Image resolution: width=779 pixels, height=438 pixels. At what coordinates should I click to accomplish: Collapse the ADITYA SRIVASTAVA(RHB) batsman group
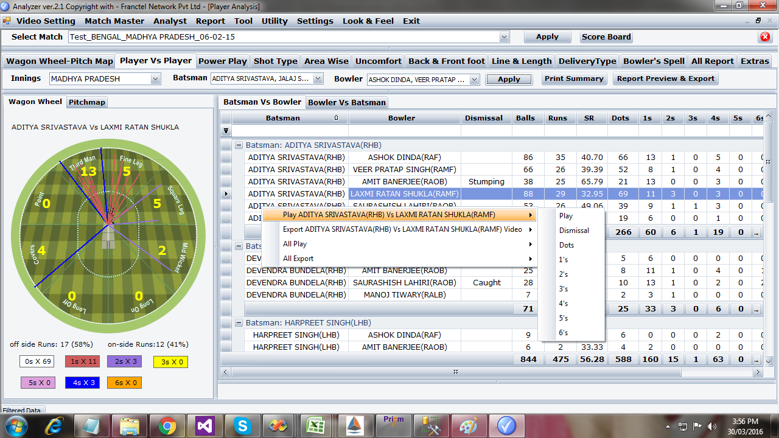coord(239,145)
